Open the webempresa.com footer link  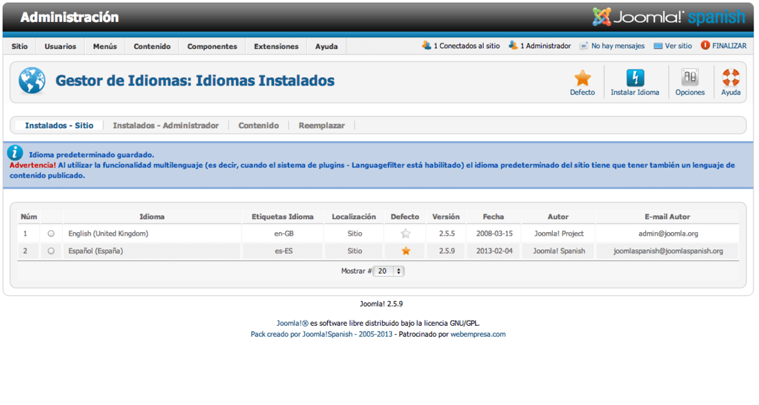[x=477, y=335]
